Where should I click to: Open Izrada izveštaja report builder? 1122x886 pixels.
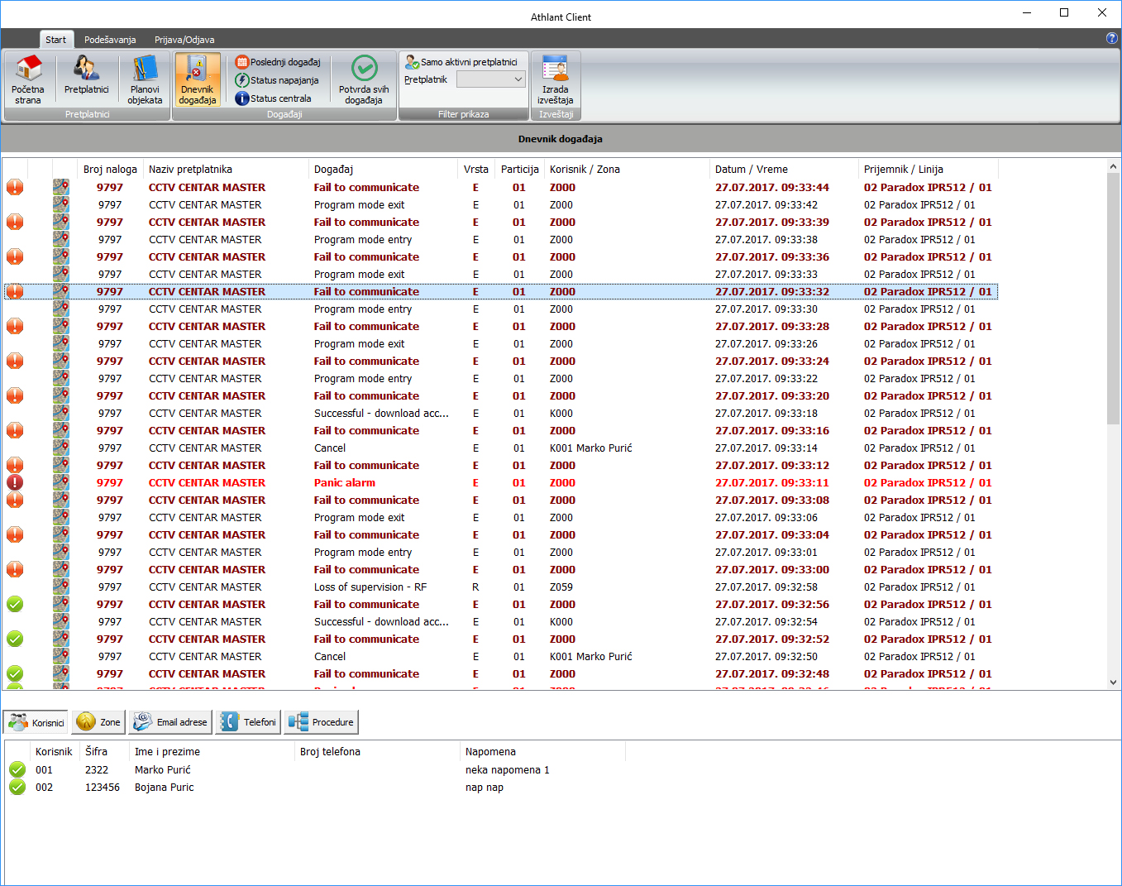(555, 80)
